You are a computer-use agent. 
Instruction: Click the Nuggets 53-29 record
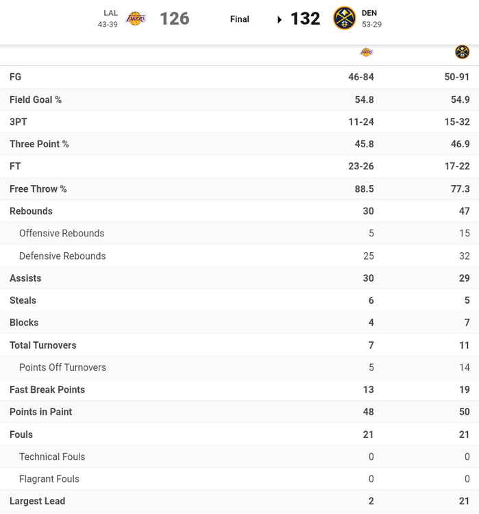click(x=371, y=25)
